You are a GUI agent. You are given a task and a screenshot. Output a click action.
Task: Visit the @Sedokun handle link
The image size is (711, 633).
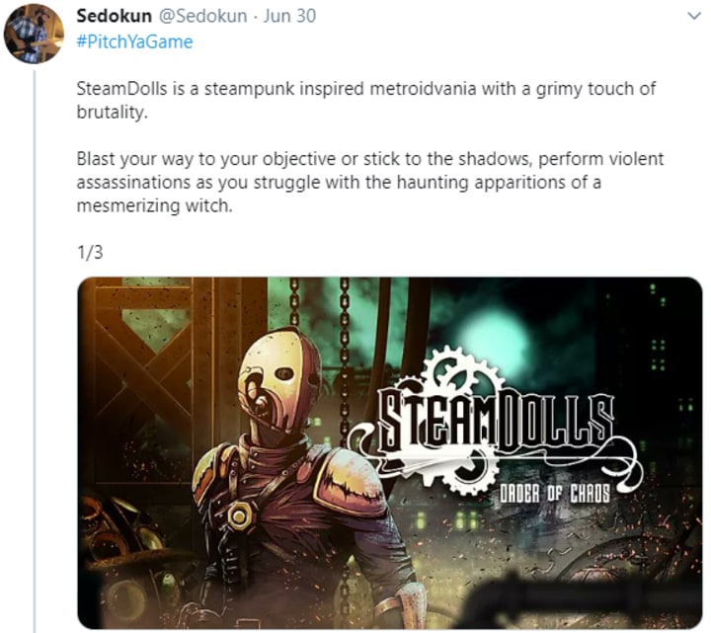[x=202, y=16]
